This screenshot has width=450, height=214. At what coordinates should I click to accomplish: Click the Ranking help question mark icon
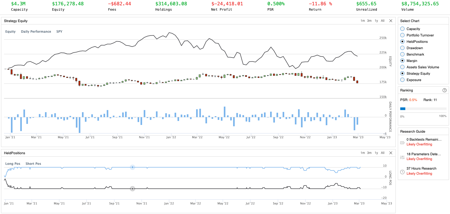point(444,90)
